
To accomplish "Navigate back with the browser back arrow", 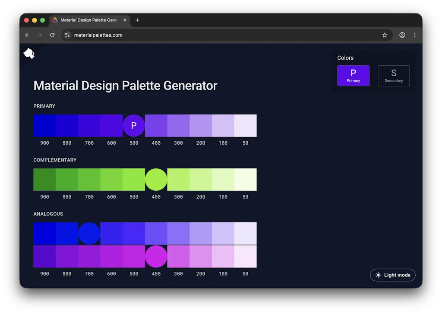I will (27, 35).
